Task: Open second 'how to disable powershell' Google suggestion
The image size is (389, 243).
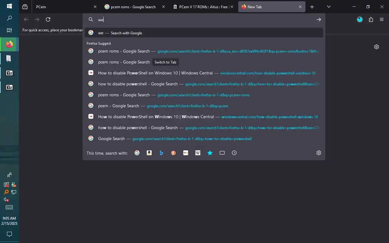Action: click(x=204, y=128)
